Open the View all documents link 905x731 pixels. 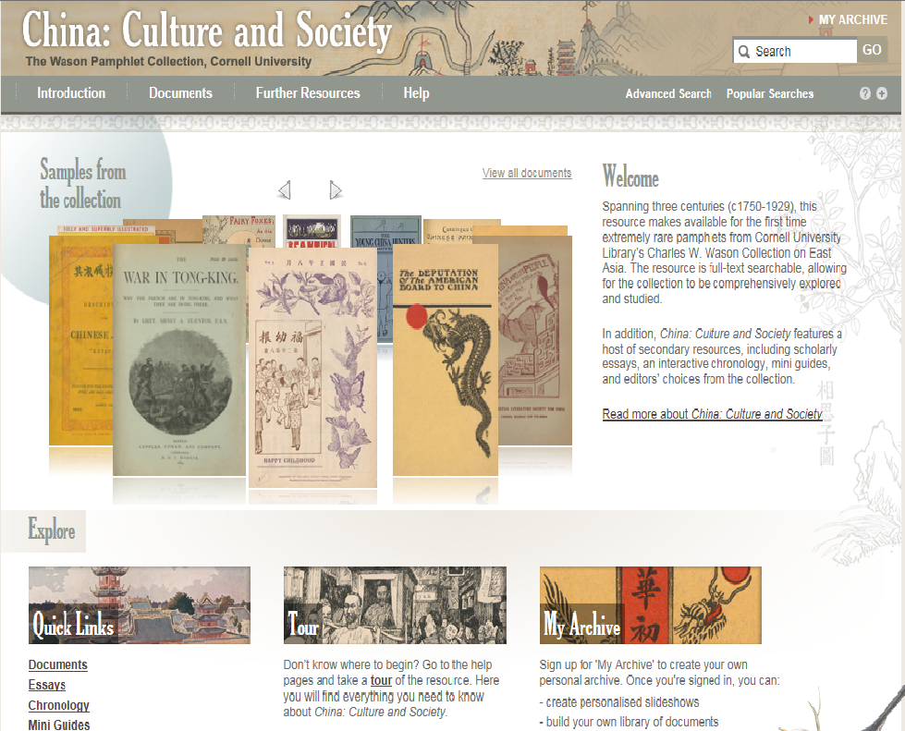(x=527, y=173)
